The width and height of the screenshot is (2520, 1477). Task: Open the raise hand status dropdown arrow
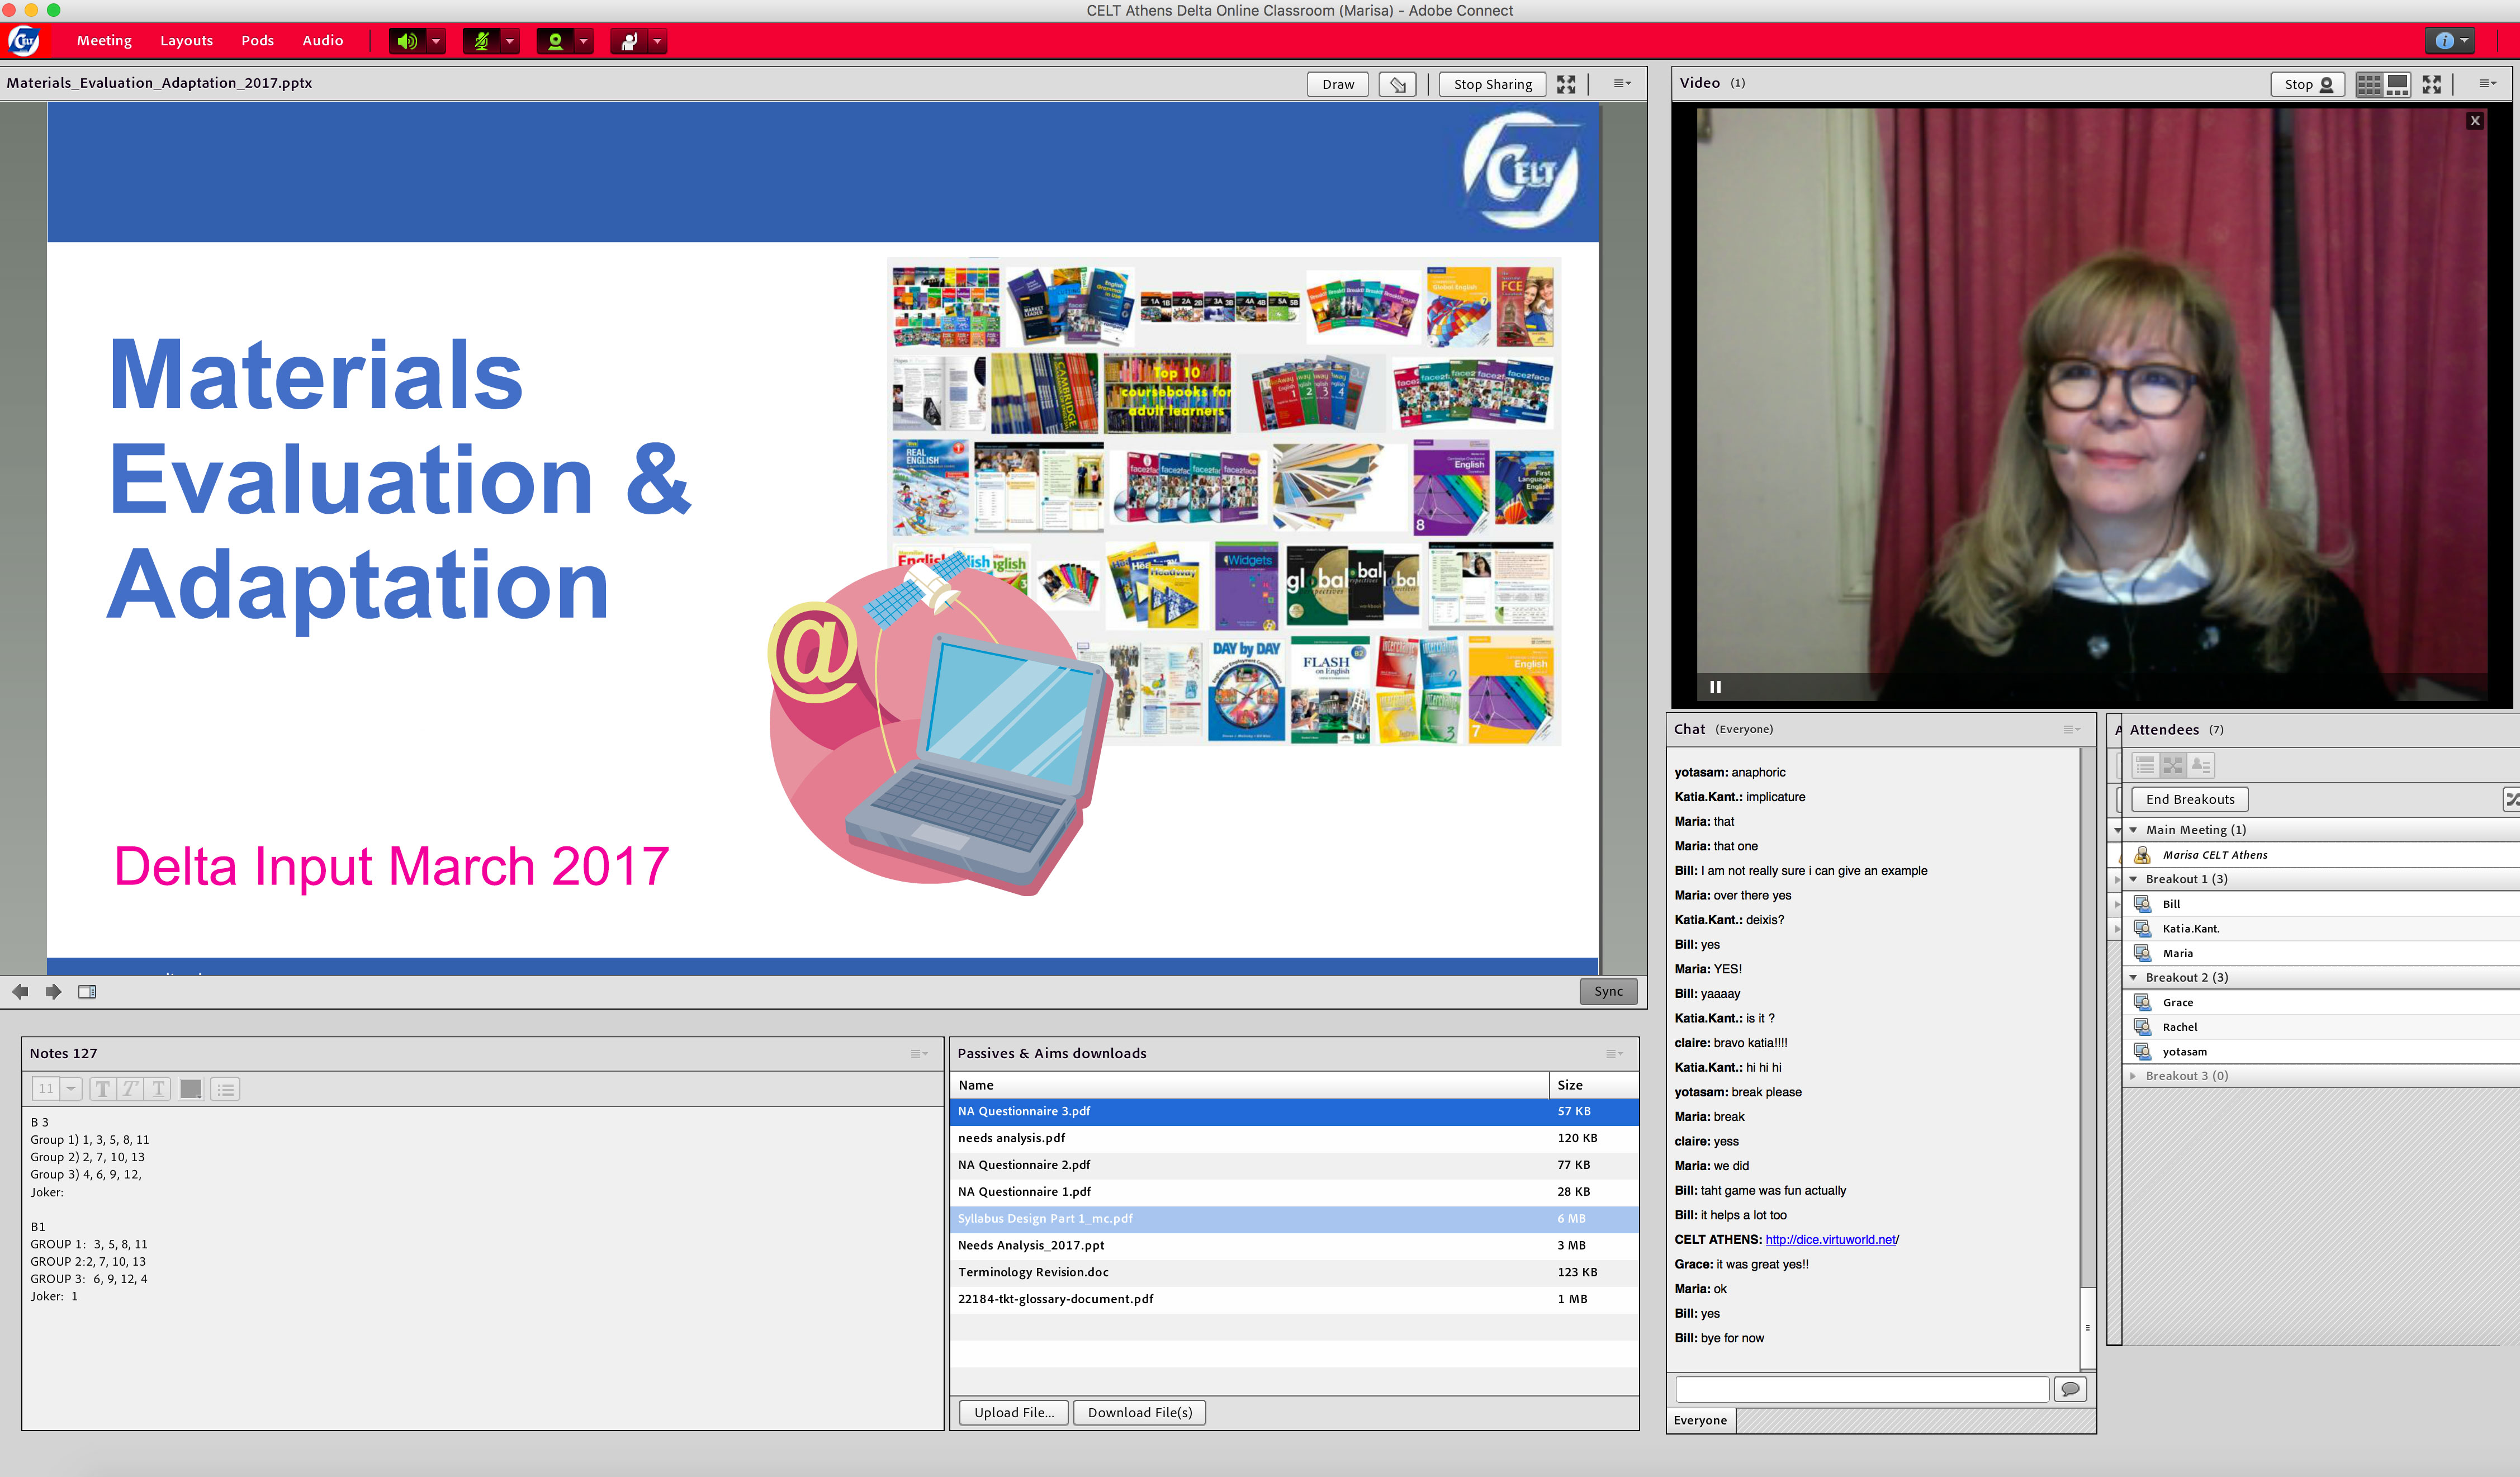click(x=657, y=41)
